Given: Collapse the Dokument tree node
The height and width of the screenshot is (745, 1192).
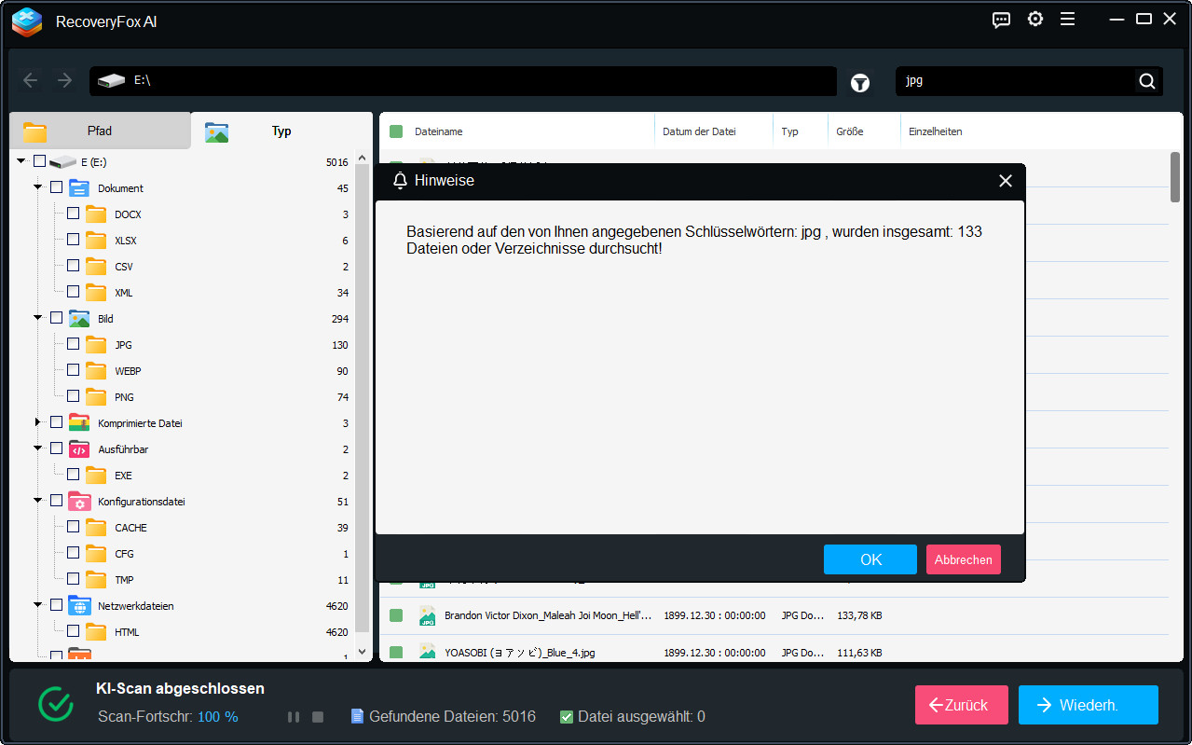Looking at the screenshot, I should tap(38, 187).
